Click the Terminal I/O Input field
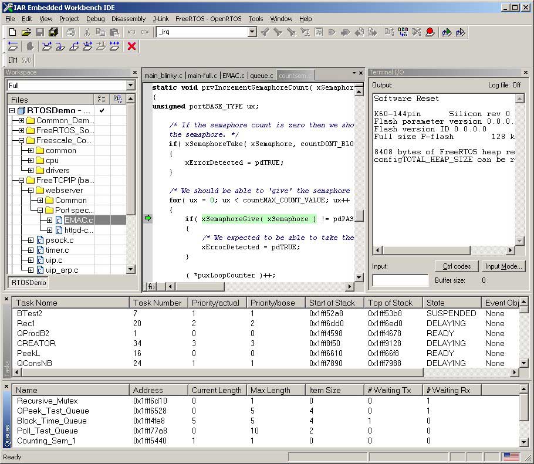Image resolution: width=534 pixels, height=464 pixels. pos(400,280)
